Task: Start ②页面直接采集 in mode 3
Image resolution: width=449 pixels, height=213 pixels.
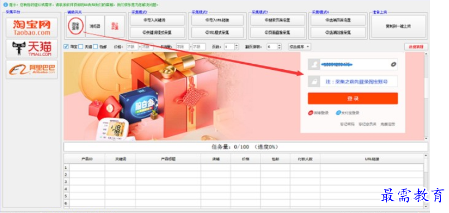Action: (278, 32)
